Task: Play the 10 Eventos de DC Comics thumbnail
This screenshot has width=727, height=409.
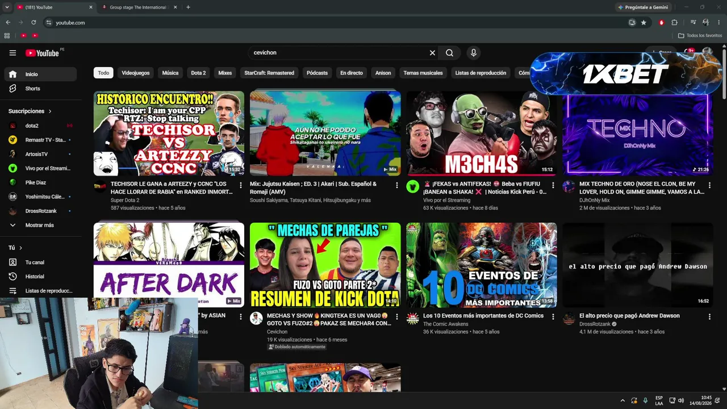Action: pyautogui.click(x=482, y=265)
